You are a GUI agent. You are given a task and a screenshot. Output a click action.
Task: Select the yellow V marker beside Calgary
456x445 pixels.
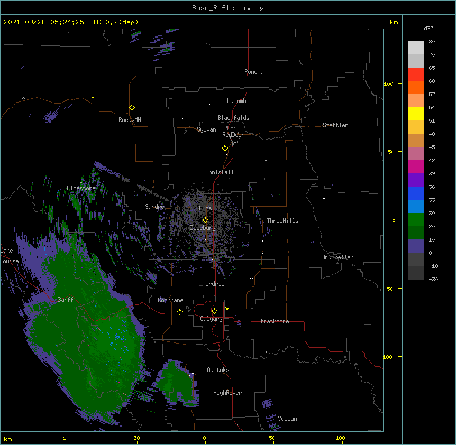227,309
